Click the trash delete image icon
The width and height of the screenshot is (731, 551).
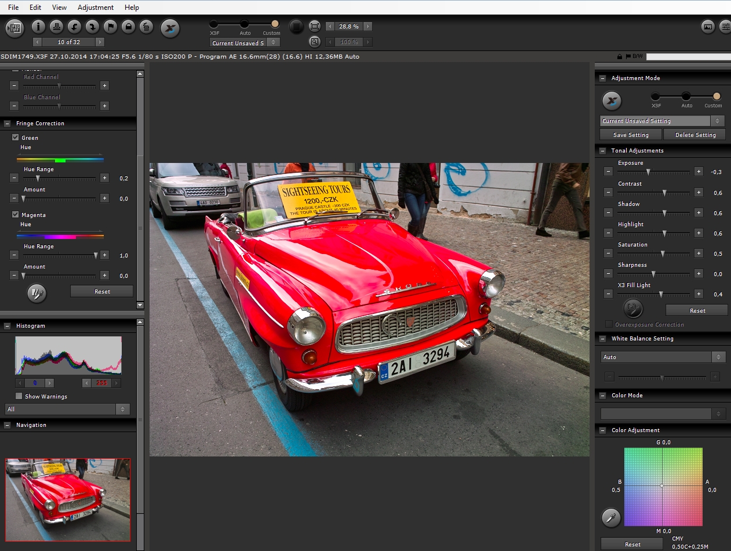click(x=146, y=27)
